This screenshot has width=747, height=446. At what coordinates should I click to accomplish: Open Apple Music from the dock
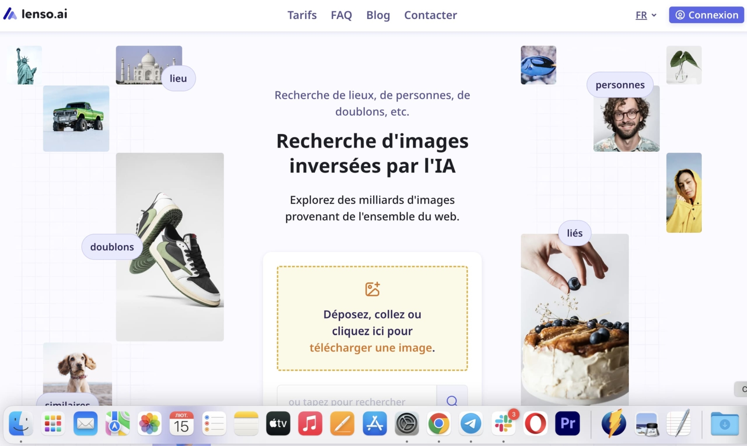[x=310, y=423]
